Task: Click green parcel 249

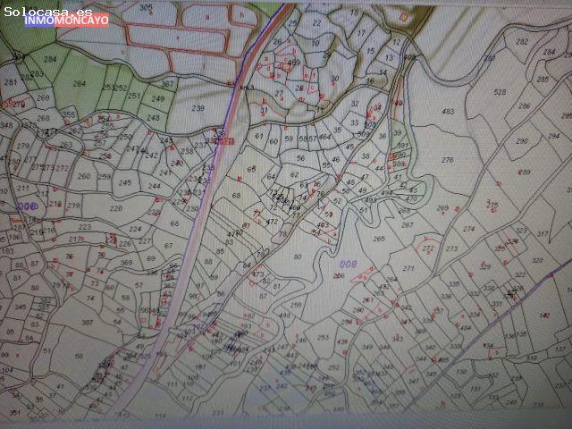Action: tap(157, 98)
